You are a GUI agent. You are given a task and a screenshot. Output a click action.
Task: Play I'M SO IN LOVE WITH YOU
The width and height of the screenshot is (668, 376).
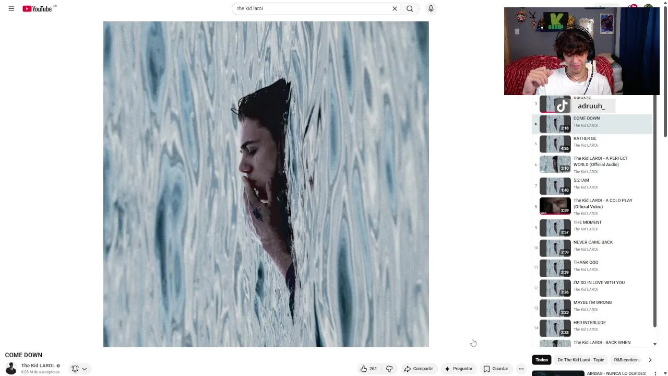[592, 287]
